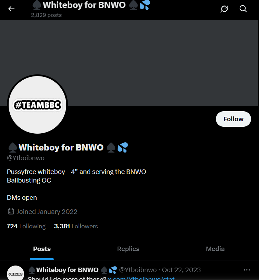Click the small avatar on the first post
The image size is (259, 280).
pos(16,273)
